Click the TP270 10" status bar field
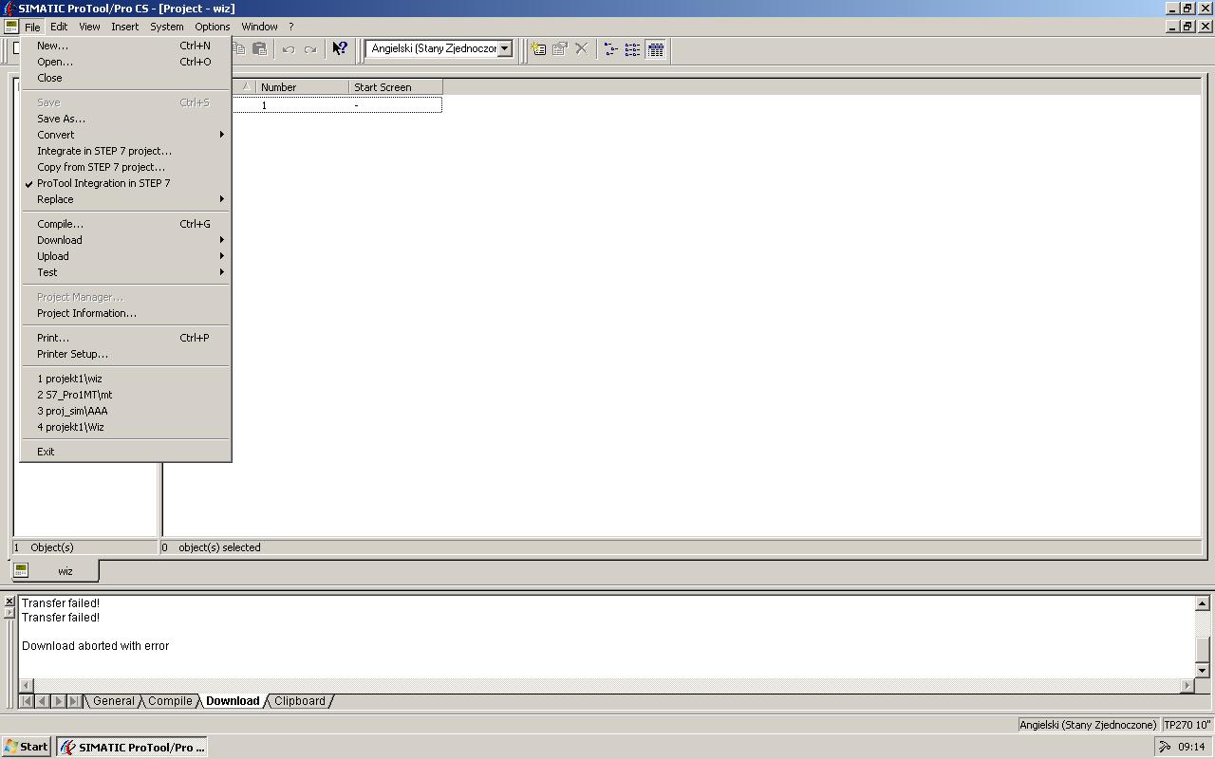1215x759 pixels. 1187,725
